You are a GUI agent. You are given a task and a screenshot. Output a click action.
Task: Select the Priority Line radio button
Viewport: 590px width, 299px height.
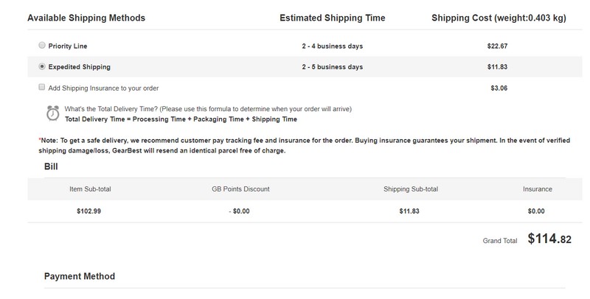42,45
